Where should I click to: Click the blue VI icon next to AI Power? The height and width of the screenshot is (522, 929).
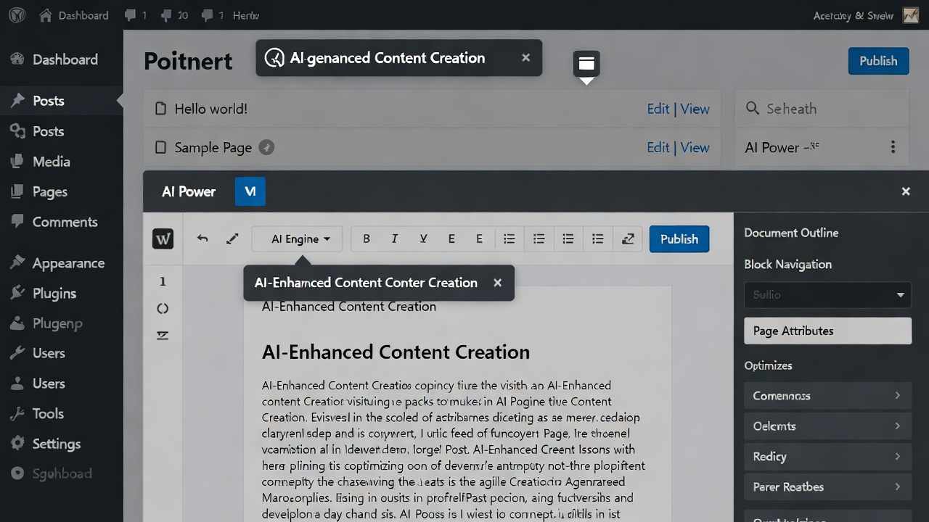250,191
